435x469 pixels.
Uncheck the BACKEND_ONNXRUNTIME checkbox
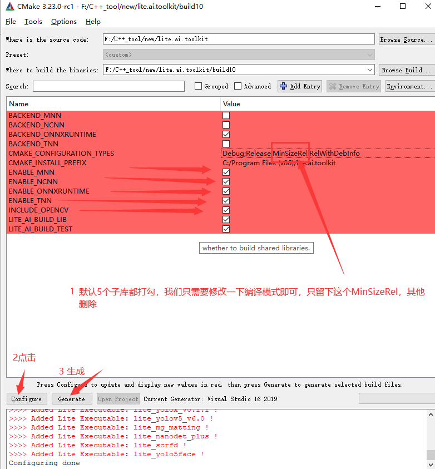[x=226, y=134]
